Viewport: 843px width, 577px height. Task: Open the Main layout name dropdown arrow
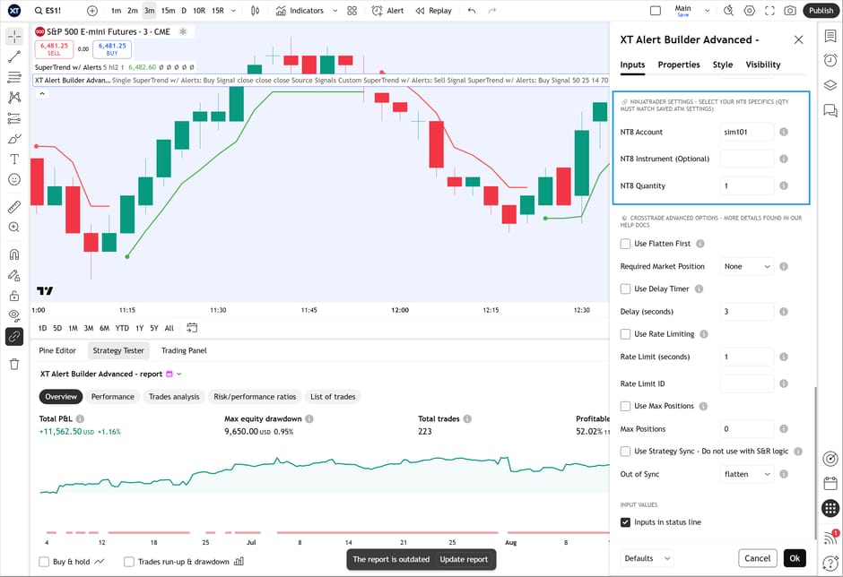tap(707, 11)
